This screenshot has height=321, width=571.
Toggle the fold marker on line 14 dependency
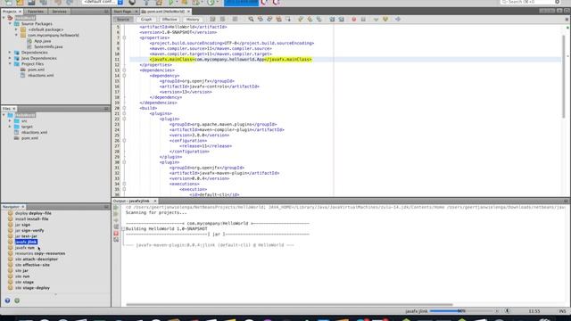tap(124, 75)
